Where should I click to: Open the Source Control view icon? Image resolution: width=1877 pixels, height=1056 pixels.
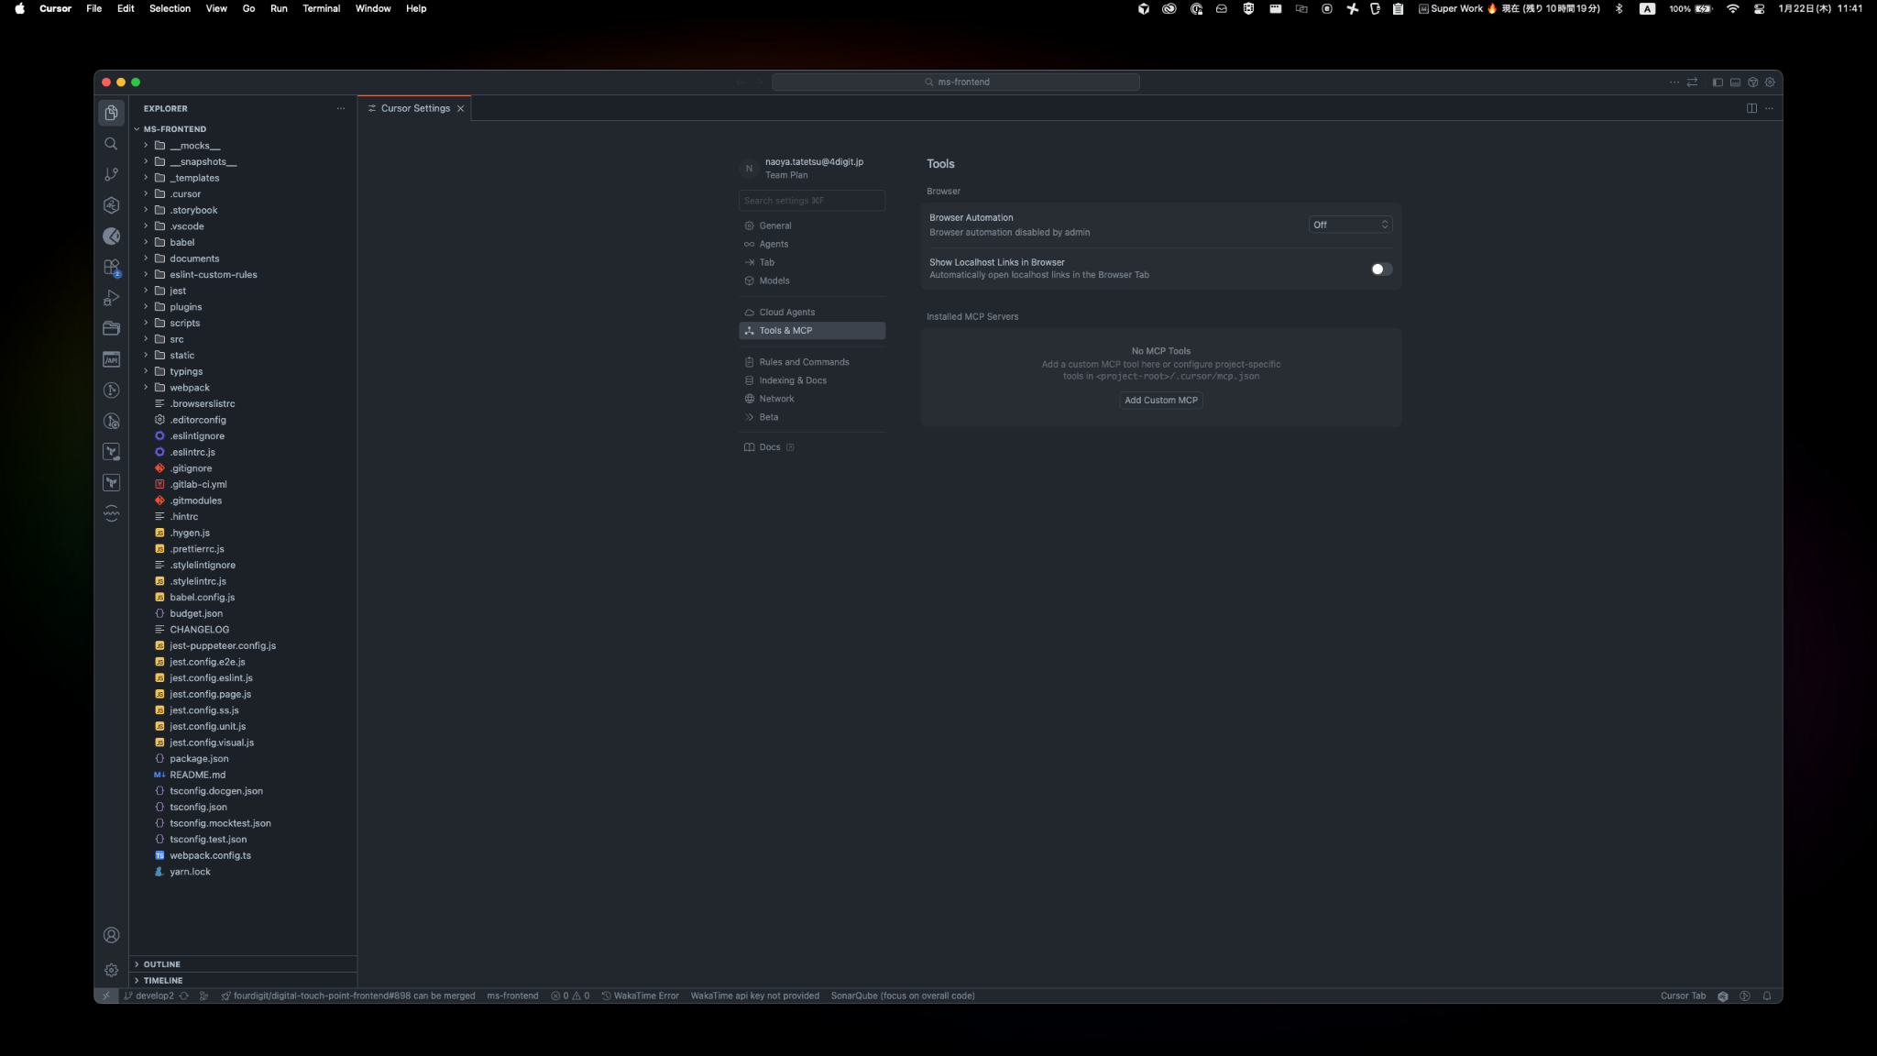pyautogui.click(x=111, y=174)
